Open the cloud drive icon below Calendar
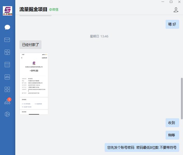The height and width of the screenshot is (155, 183). point(7,77)
